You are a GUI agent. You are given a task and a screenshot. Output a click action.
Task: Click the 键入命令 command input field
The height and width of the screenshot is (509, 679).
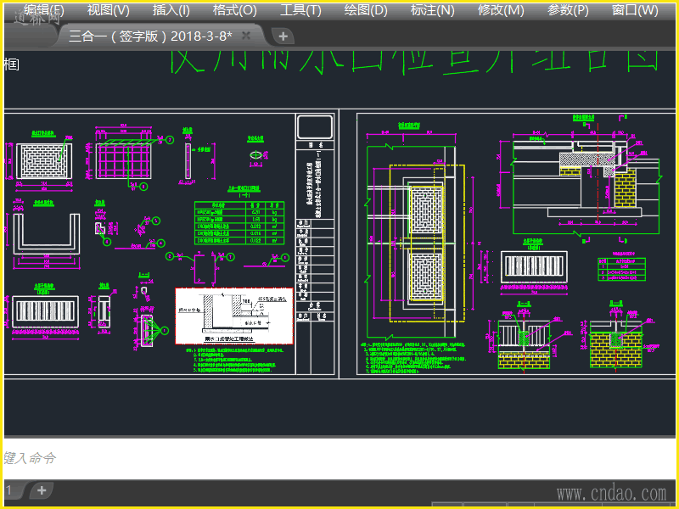click(x=339, y=458)
